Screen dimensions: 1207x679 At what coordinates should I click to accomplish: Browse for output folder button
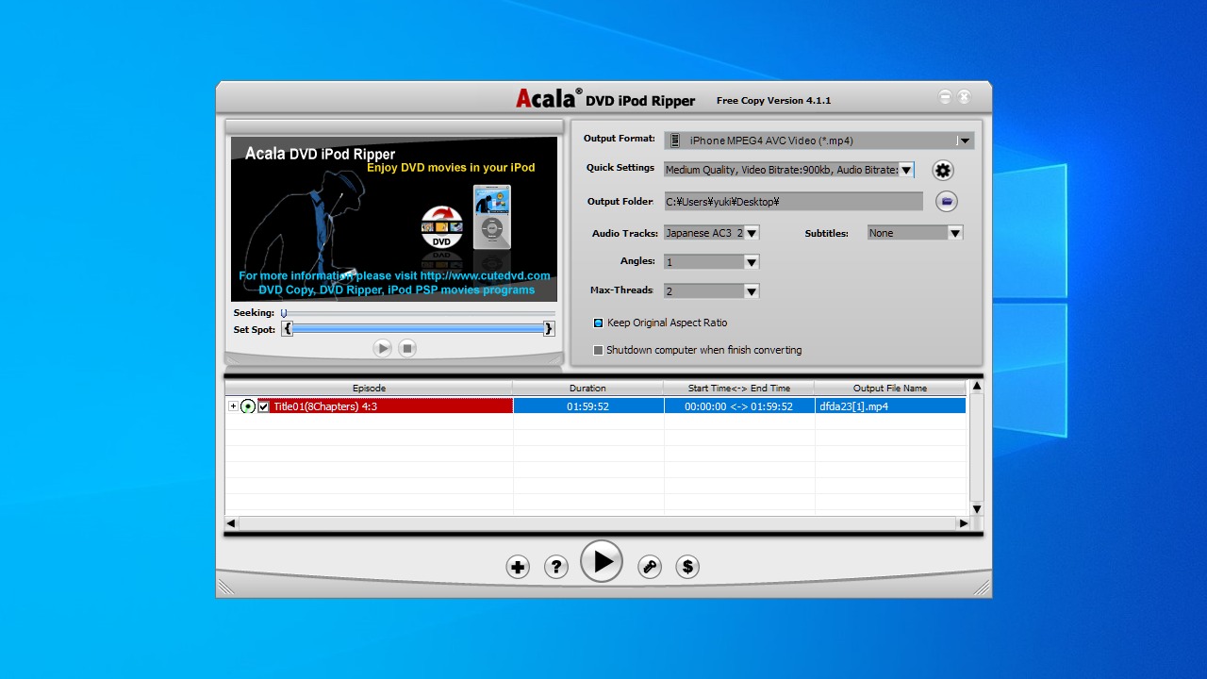pyautogui.click(x=947, y=201)
